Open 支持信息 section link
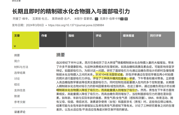Image resolution: width=179 pixels, height=115 pixels. pyautogui.click(x=20, y=90)
